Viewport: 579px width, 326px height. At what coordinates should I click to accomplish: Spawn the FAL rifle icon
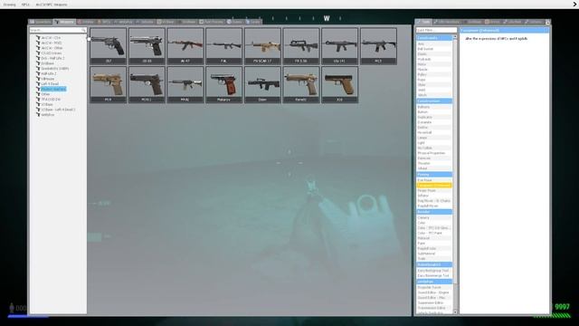pyautogui.click(x=223, y=46)
